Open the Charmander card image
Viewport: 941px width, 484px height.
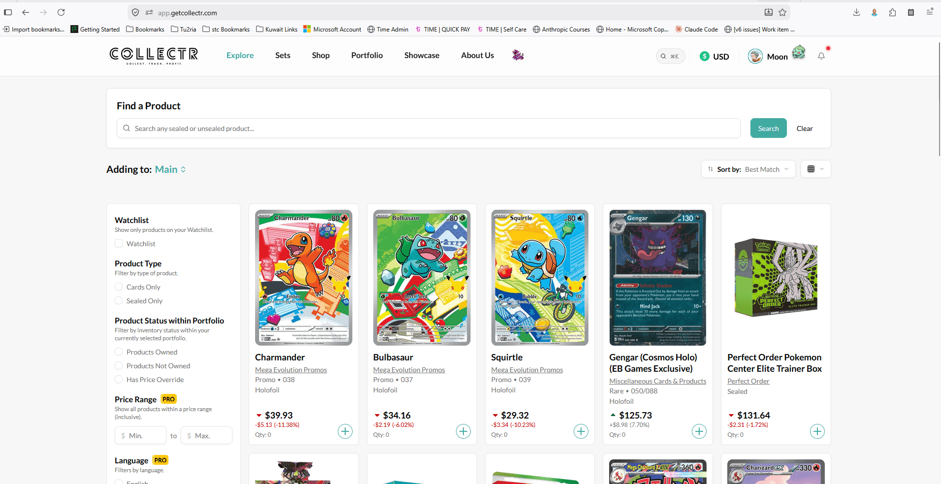click(304, 278)
